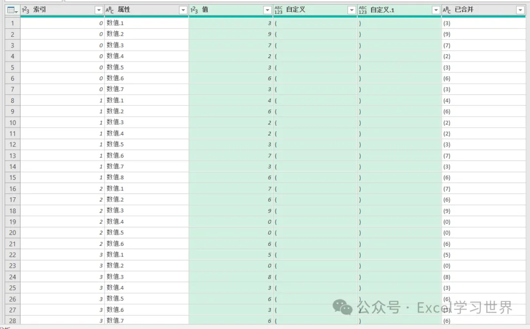This screenshot has height=329, width=530.
Task: Click 数值.4 cell in row 4
Action: pos(146,56)
